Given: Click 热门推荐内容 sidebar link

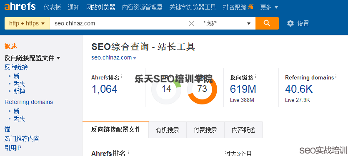Looking at the screenshot, I should [22, 139].
